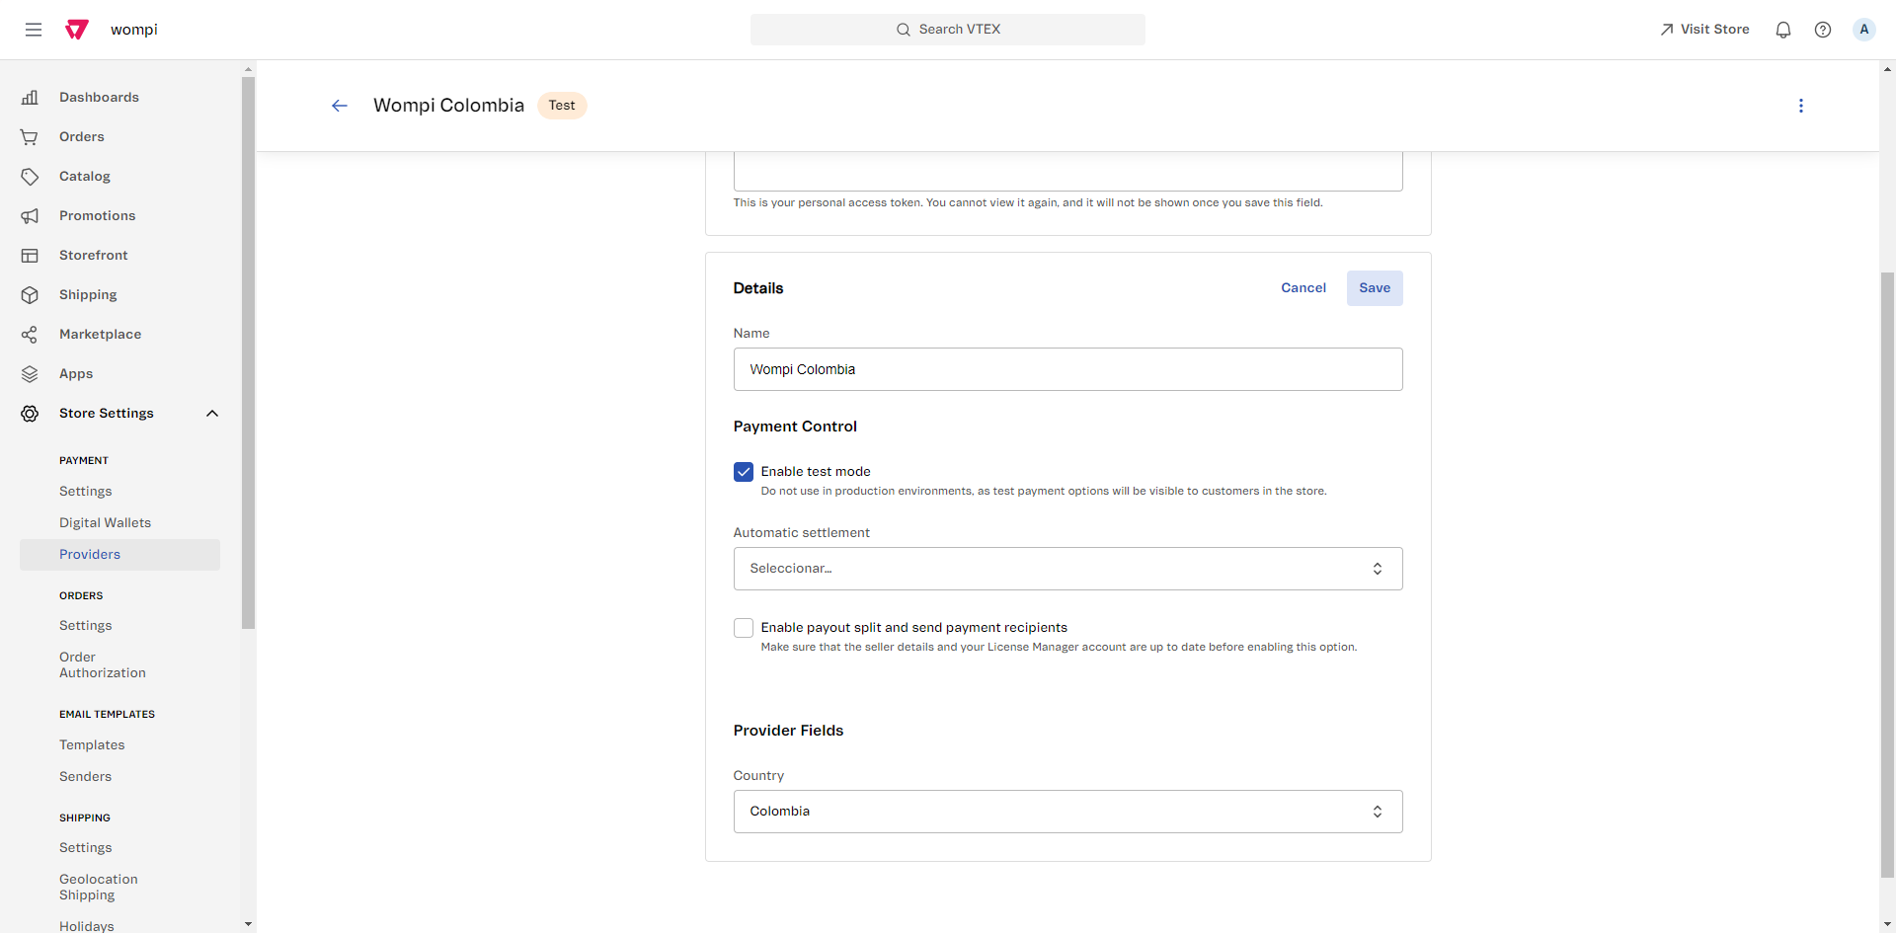Enable payout split and payment recipients
The image size is (1896, 933).
(x=744, y=628)
